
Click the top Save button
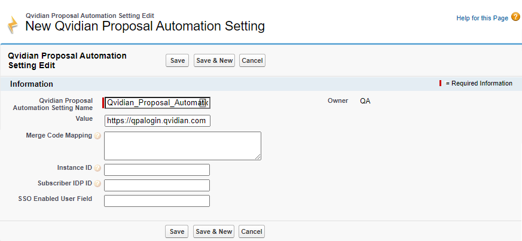178,60
